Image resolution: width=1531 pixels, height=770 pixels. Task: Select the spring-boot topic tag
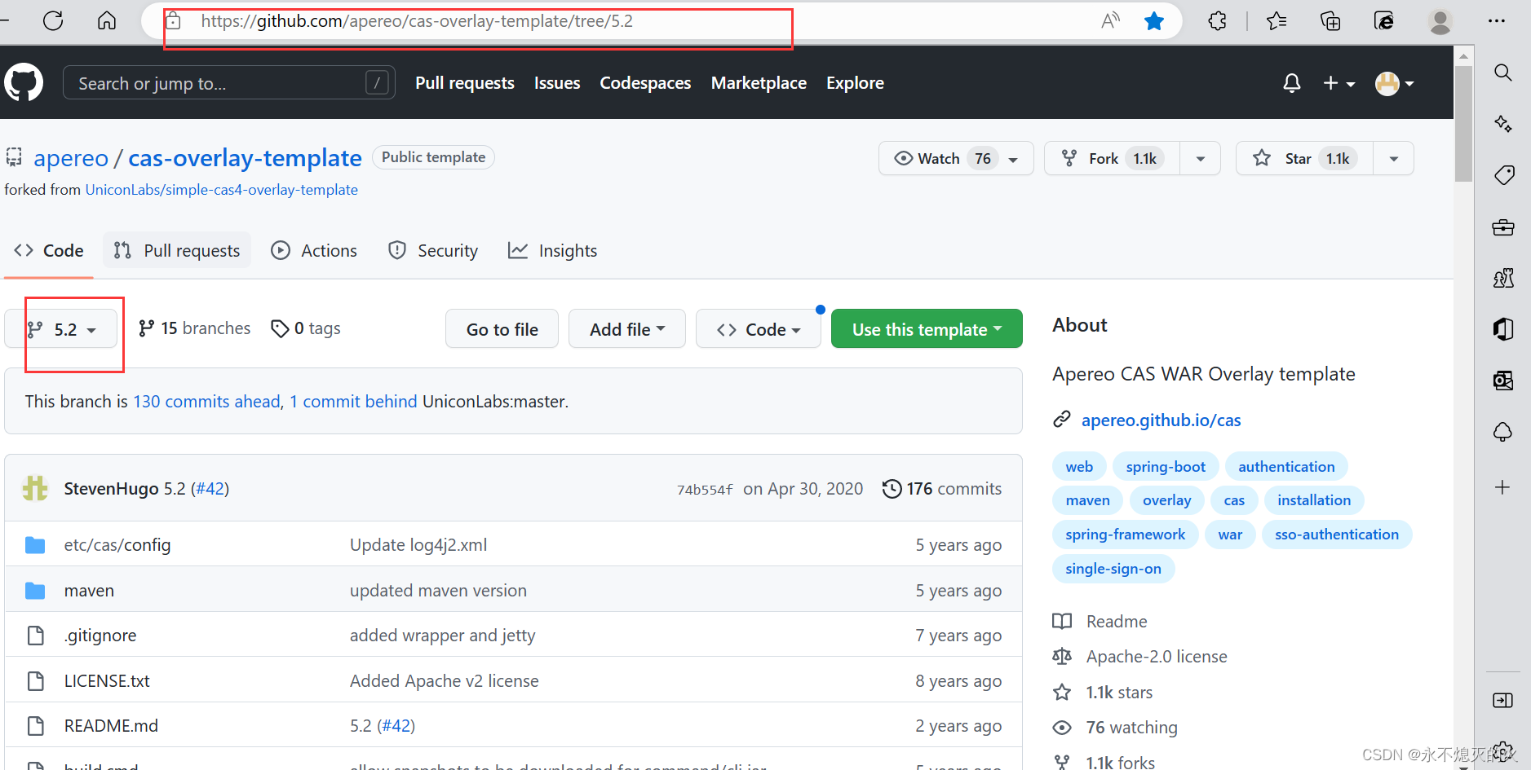(x=1166, y=466)
